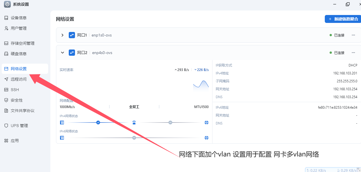Click the 实时速率 label
Viewport: 361px width, 172px height.
tap(66, 70)
